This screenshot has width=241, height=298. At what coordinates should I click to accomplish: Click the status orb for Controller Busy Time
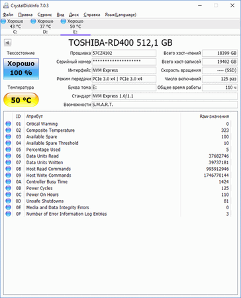[9, 181]
